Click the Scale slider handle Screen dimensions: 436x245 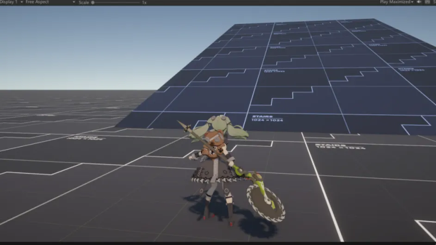click(x=93, y=2)
